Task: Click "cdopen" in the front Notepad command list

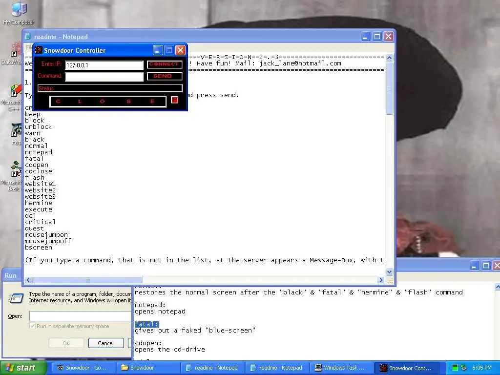Action: coord(36,165)
